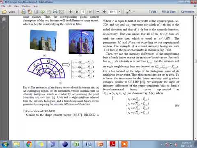This screenshot has width=197, height=148.
Task: Click the Print file icon
Action: (x=55, y=12)
